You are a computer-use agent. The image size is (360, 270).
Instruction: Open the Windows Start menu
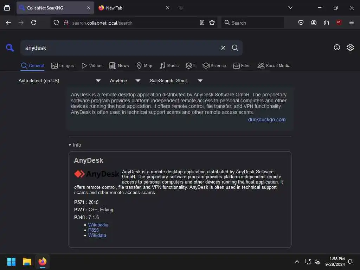pyautogui.click(x=11, y=262)
